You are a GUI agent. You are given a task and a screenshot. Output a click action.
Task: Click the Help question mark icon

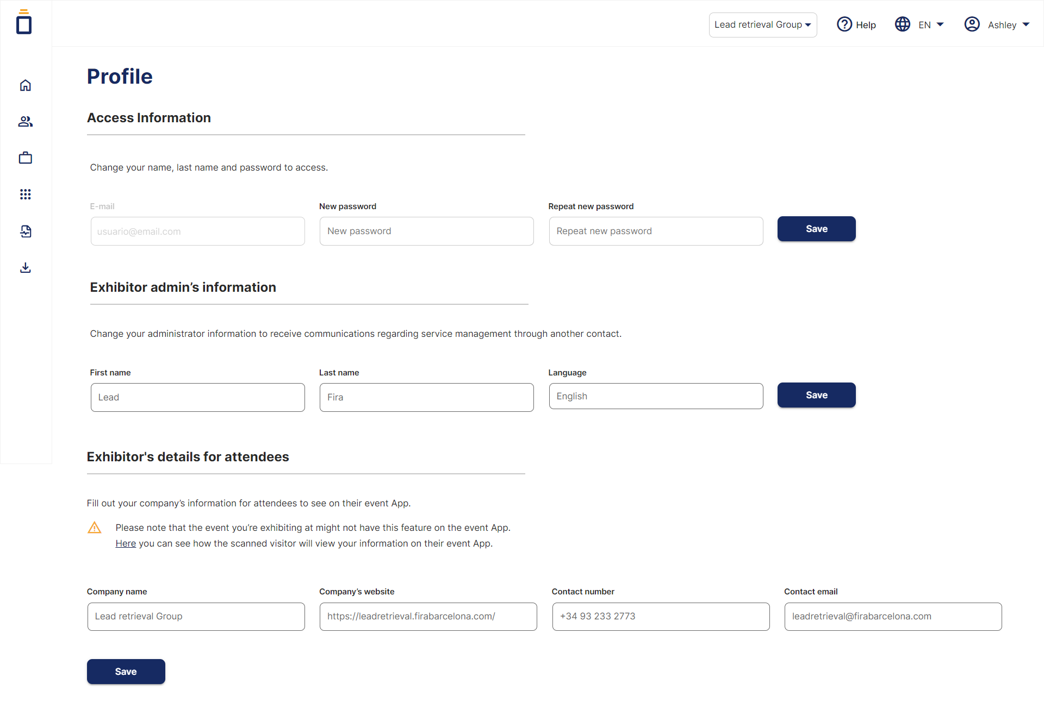pos(844,24)
